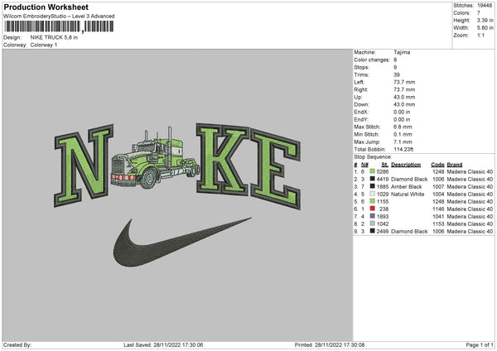Screen dimensions: 497x351
Task: Click the 'Created By:' footer label
Action: pyautogui.click(x=17, y=344)
